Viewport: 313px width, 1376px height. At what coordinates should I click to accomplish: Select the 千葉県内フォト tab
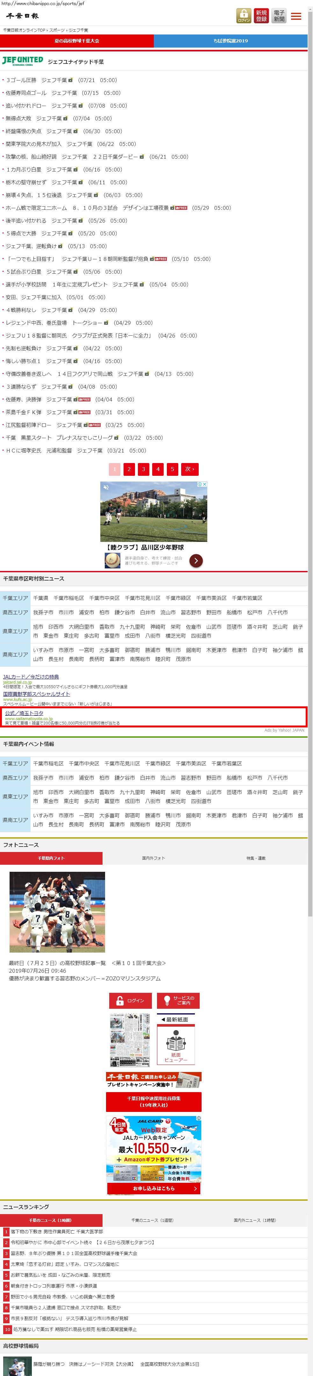(x=51, y=858)
